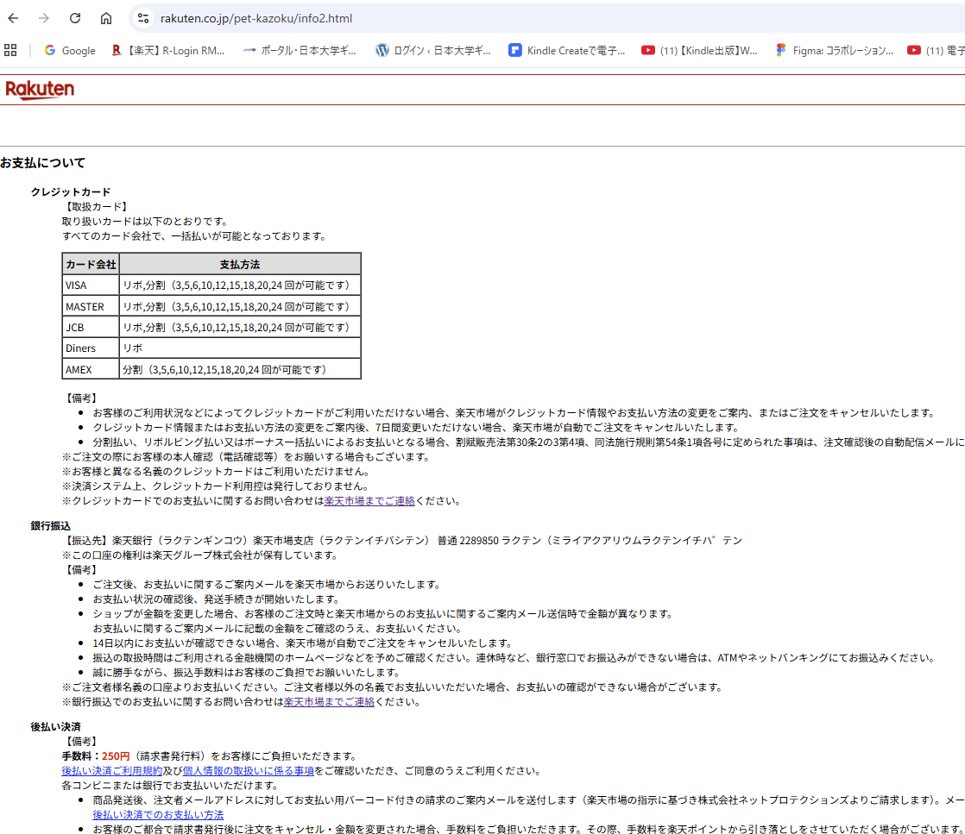Open the (11)【Kindle出版】W... YouTube bookmark
Screen dimensions: 965x834
click(699, 50)
